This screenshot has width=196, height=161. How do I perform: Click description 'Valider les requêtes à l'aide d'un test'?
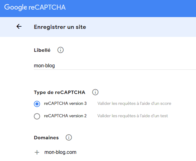(x=133, y=116)
